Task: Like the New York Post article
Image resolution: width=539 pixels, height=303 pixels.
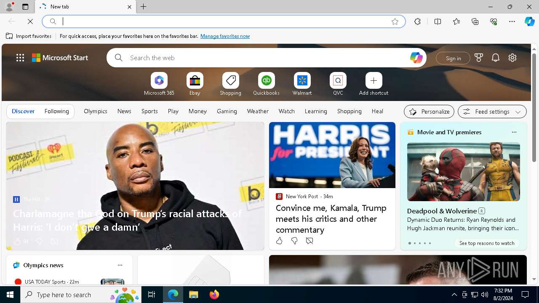Action: coord(279,241)
